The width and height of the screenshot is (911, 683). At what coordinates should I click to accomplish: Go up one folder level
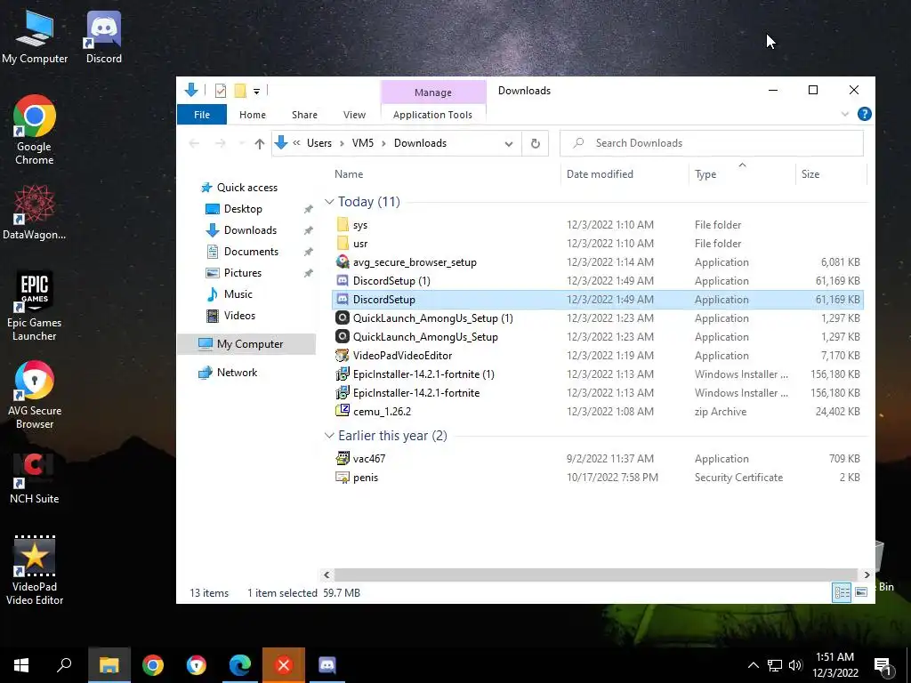(259, 143)
